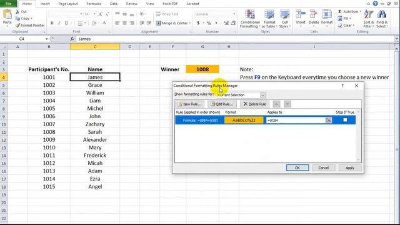Toggle Italic formatting
This screenshot has width=400, height=225.
(59, 23)
